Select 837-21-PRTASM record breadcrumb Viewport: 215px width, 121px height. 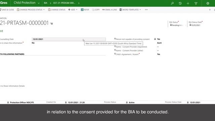[64, 3]
